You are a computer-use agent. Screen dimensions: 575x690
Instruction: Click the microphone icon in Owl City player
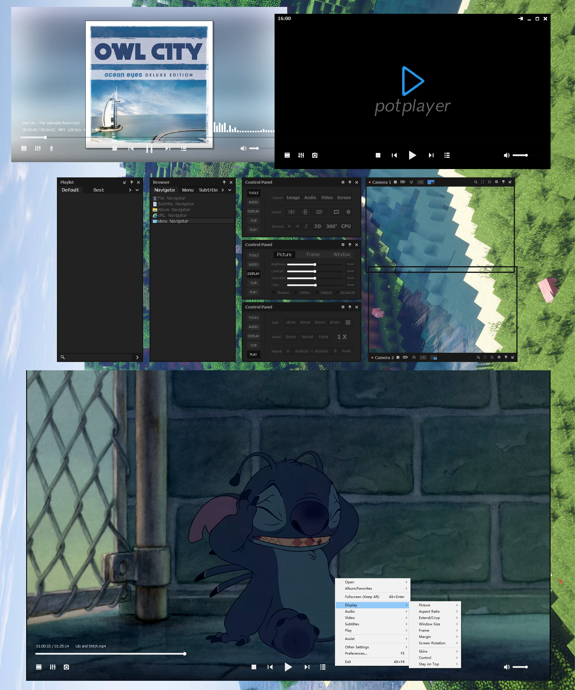[51, 149]
